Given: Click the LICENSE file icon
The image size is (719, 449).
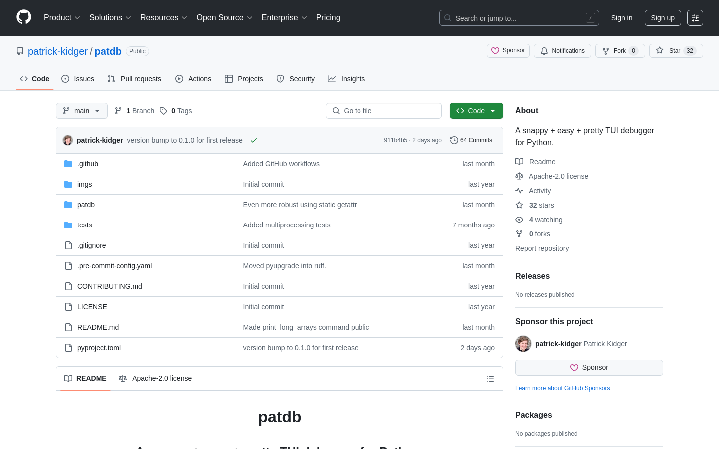Looking at the screenshot, I should click(68, 307).
